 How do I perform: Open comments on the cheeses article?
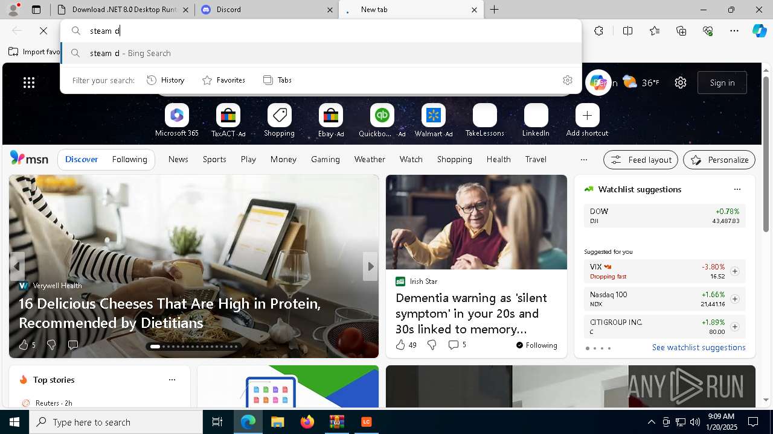click(x=73, y=345)
